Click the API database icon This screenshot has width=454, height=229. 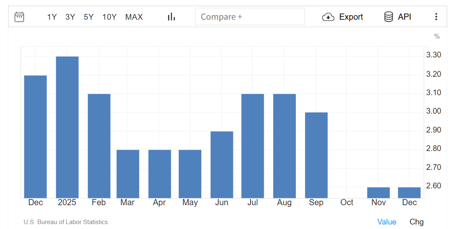pos(388,17)
